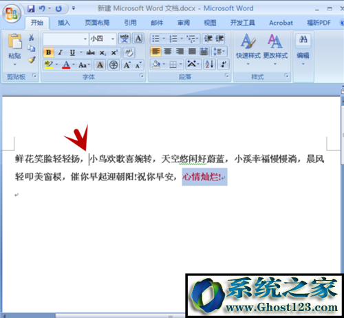Expand the underline style arrow
The image size is (344, 318).
(81, 52)
